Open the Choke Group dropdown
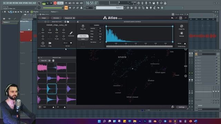This screenshot has width=221, height=124. pyautogui.click(x=182, y=43)
